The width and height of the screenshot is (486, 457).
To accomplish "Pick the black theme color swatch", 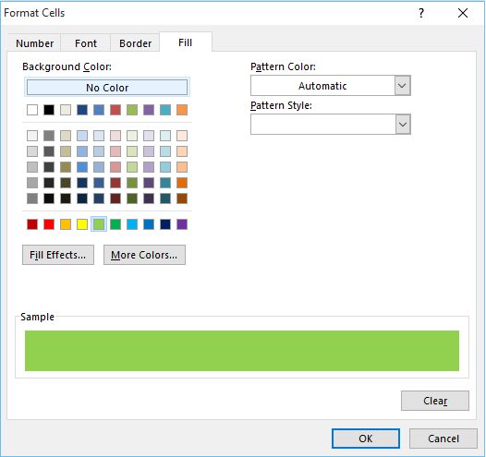I will click(x=49, y=110).
